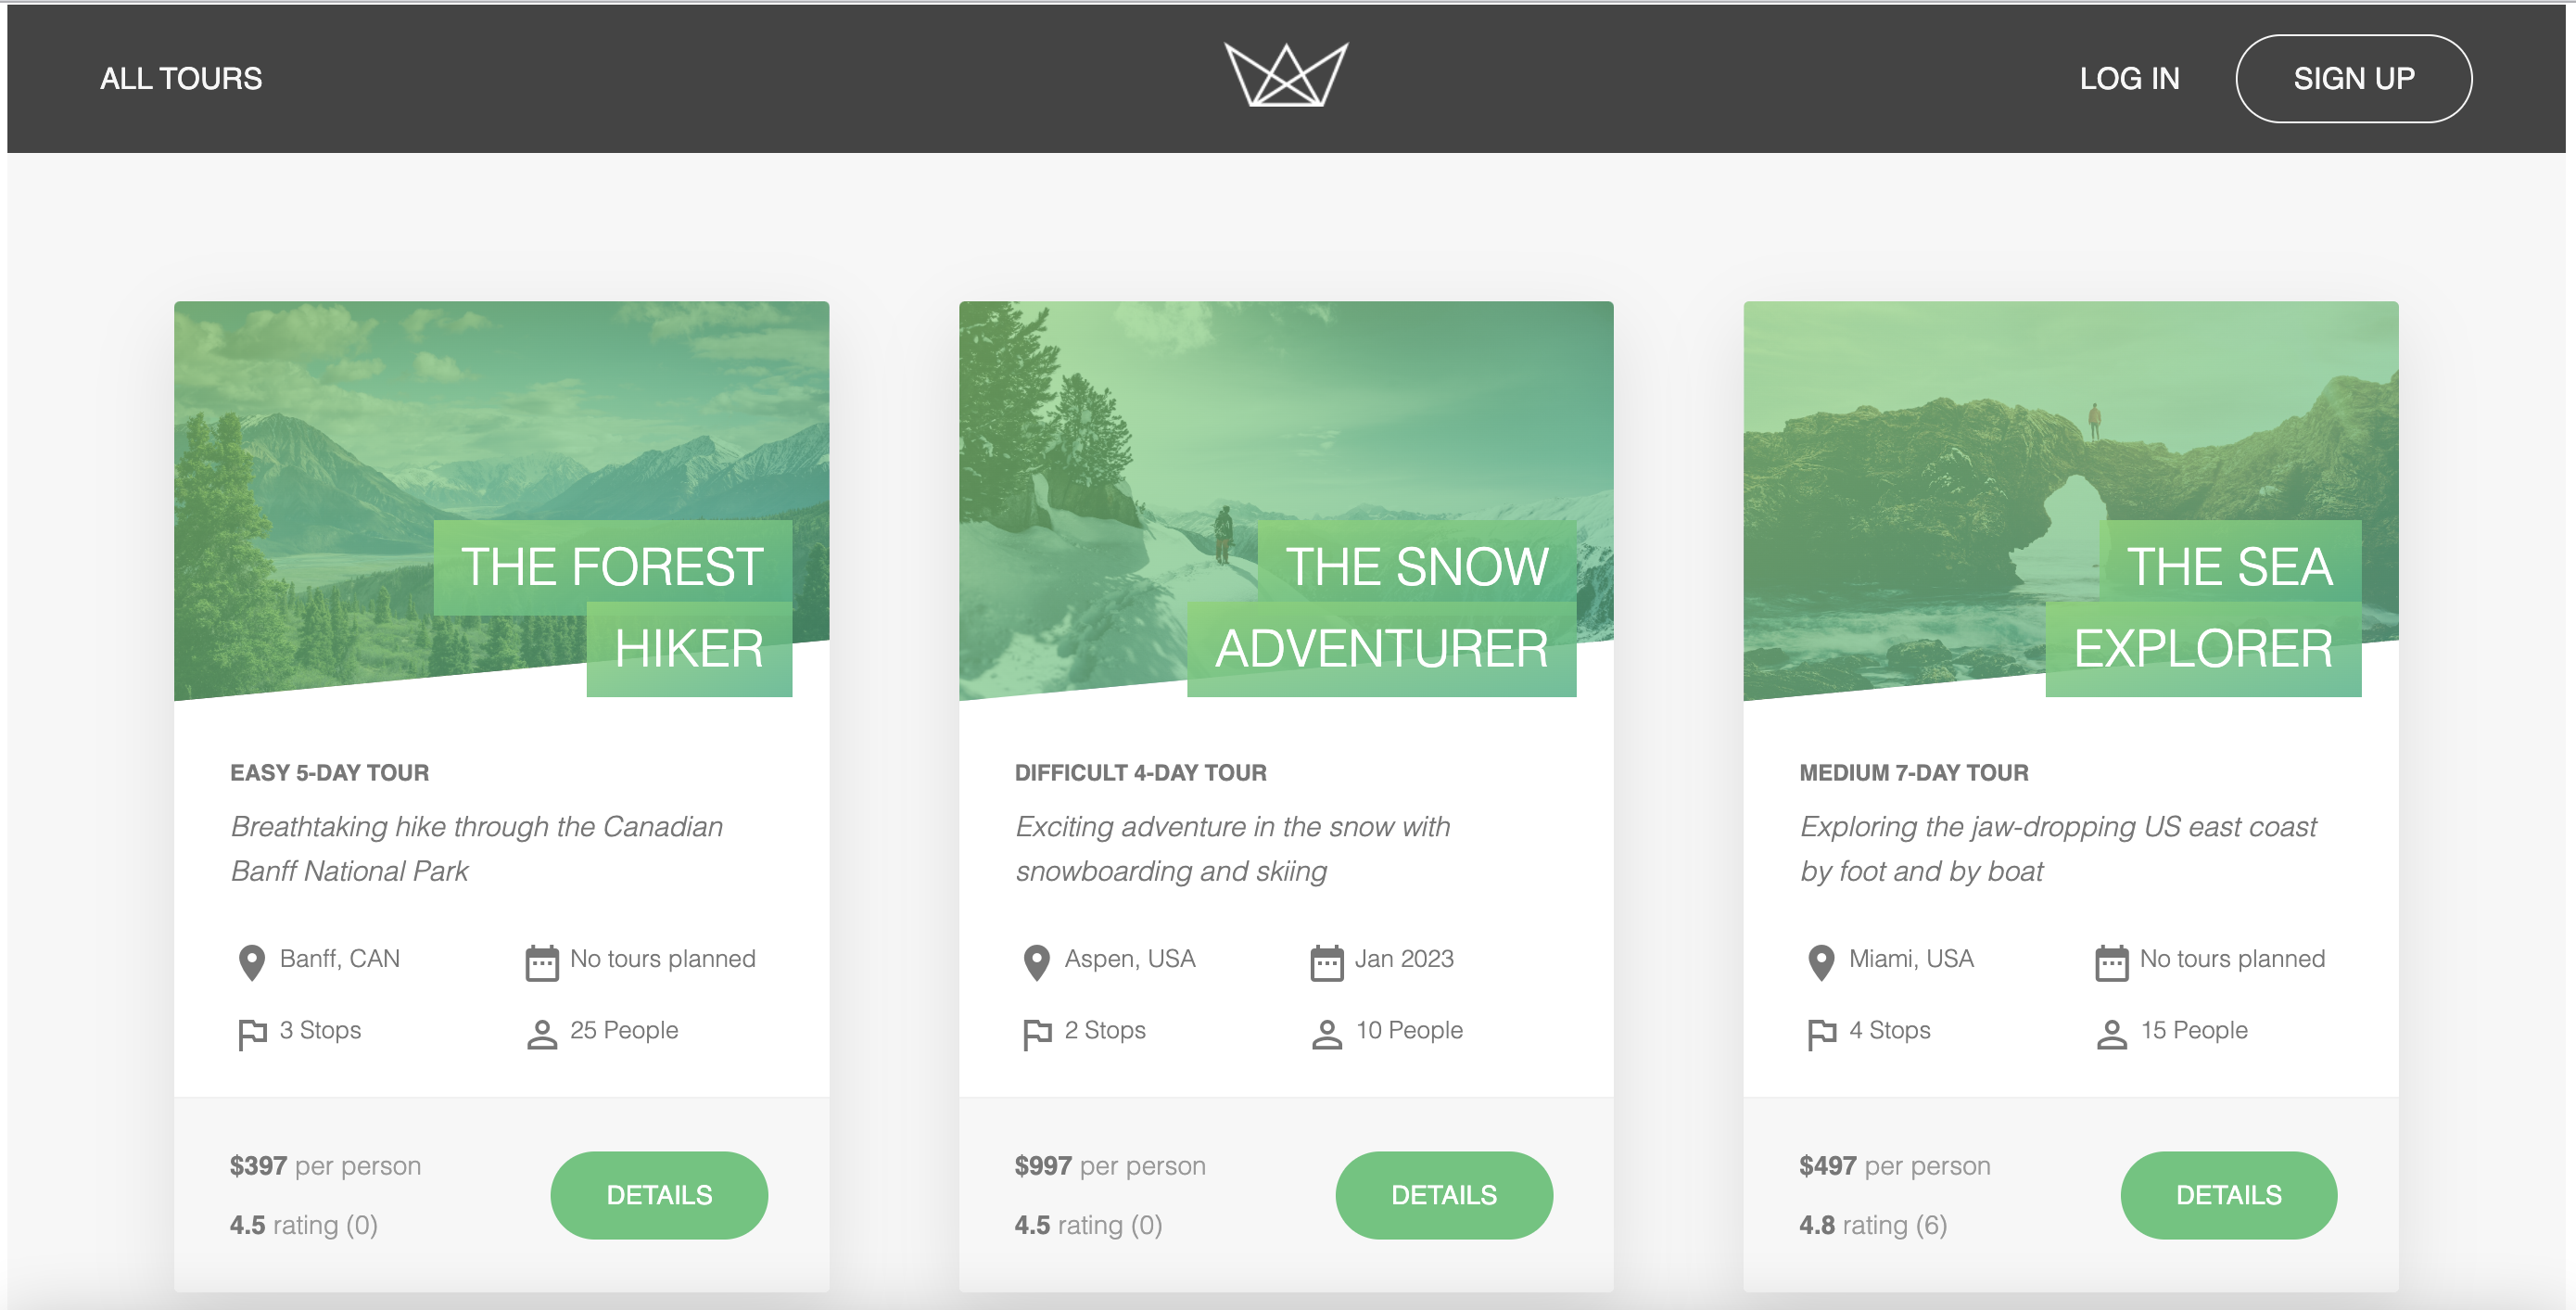Click the flag icon next to 2 Stops
Viewport: 2576px width, 1310px height.
point(1037,1034)
